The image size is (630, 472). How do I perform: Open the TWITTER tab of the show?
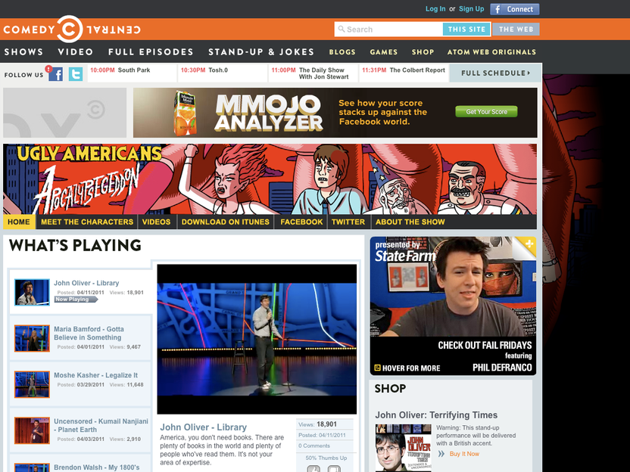348,222
